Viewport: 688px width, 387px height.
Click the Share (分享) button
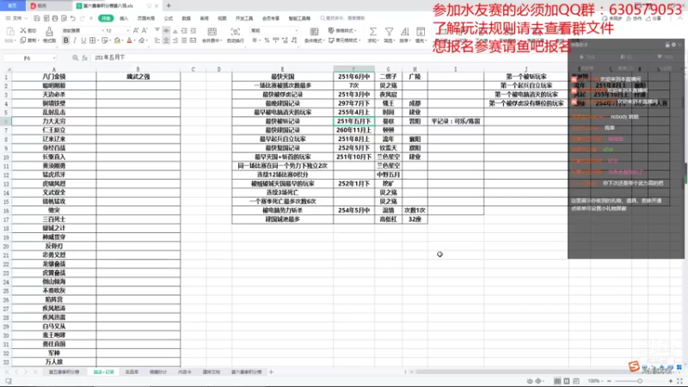(654, 18)
